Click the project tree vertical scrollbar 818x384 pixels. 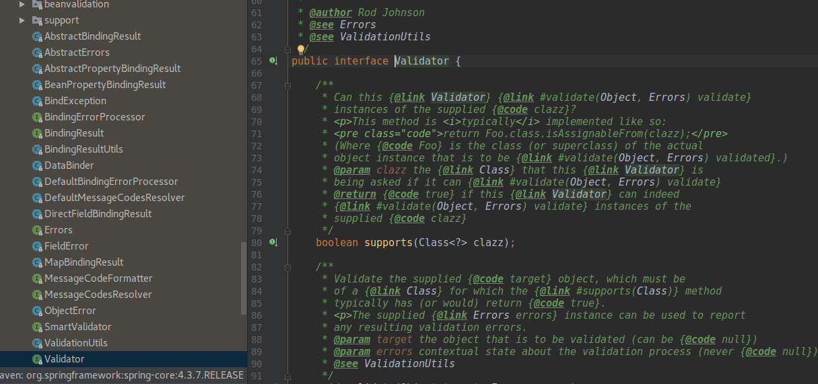(243, 277)
